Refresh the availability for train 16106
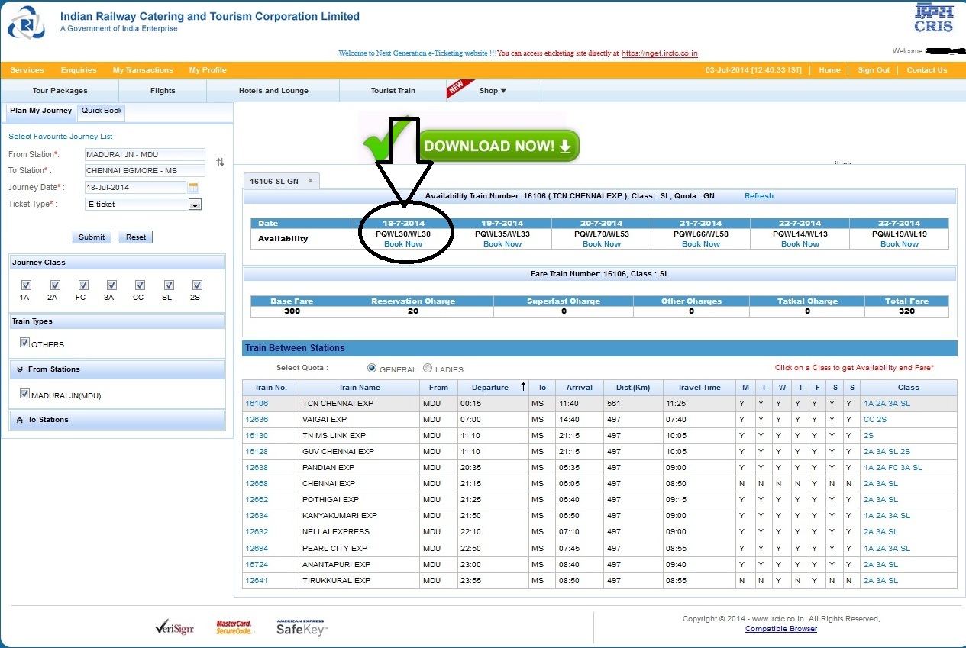The image size is (966, 648). click(759, 196)
